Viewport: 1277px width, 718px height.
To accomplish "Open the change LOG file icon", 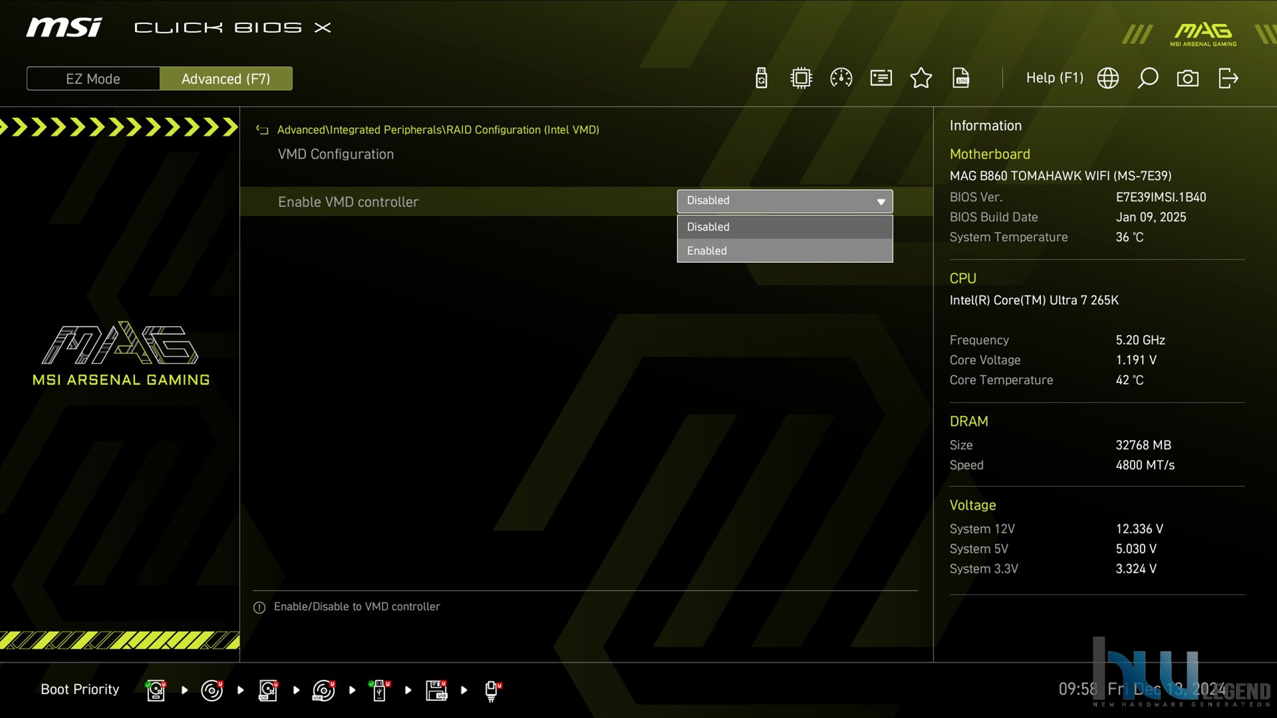I will (x=961, y=78).
